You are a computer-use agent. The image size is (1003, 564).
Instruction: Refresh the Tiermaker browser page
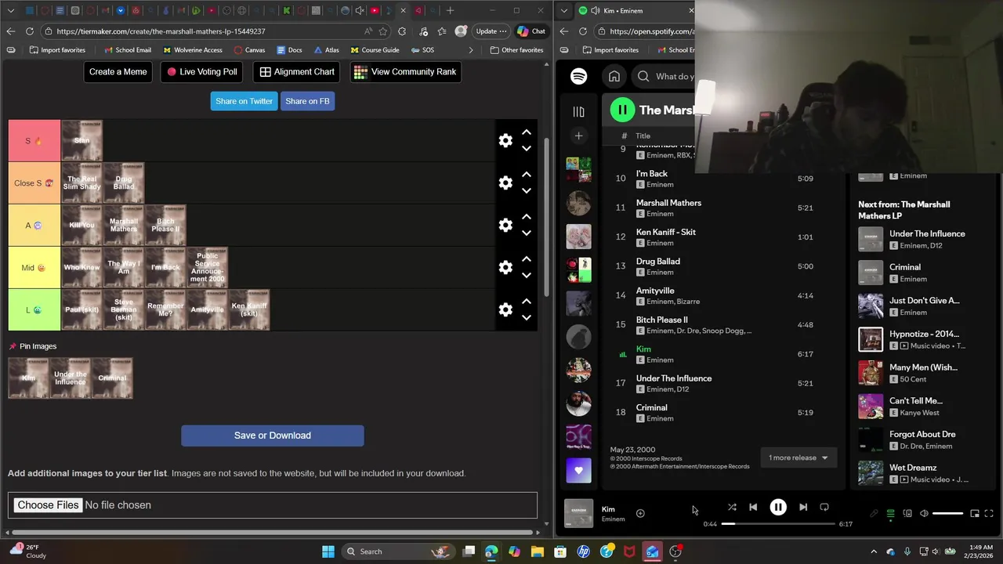[29, 31]
